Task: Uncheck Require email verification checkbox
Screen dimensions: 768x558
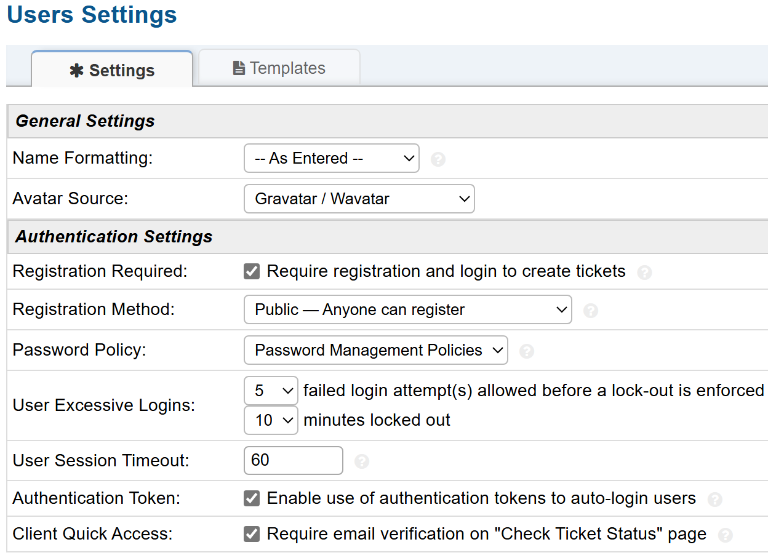Action: 252,534
